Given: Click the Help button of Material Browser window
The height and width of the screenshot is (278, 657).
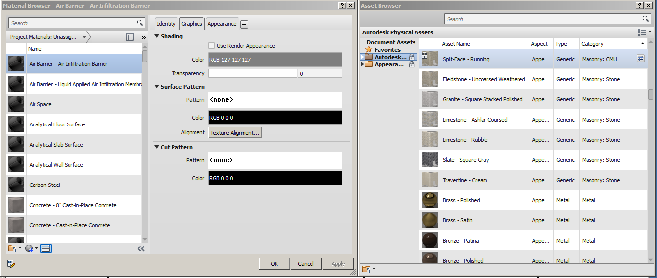Looking at the screenshot, I should pos(342,5).
